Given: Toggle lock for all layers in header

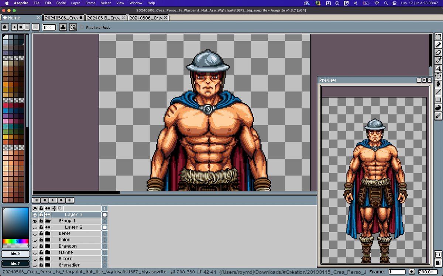Looking at the screenshot, I should pyautogui.click(x=41, y=208).
